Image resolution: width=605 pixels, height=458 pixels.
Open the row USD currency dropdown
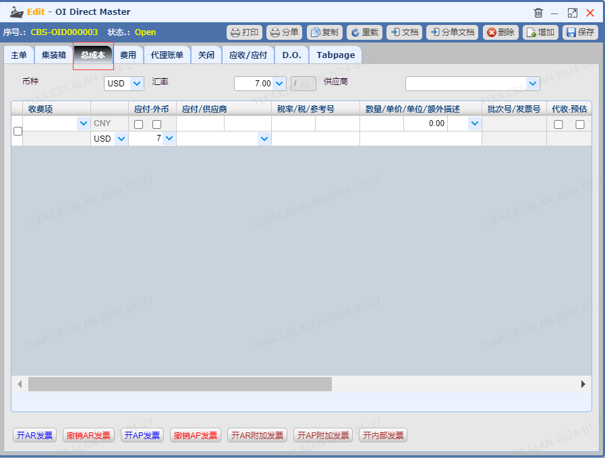pyautogui.click(x=121, y=138)
